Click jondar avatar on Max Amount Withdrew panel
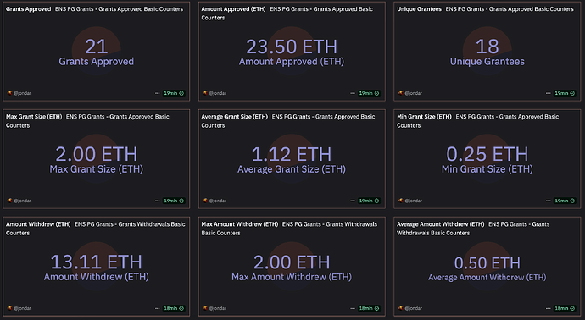Screen dimensions: 585x320 205,308
